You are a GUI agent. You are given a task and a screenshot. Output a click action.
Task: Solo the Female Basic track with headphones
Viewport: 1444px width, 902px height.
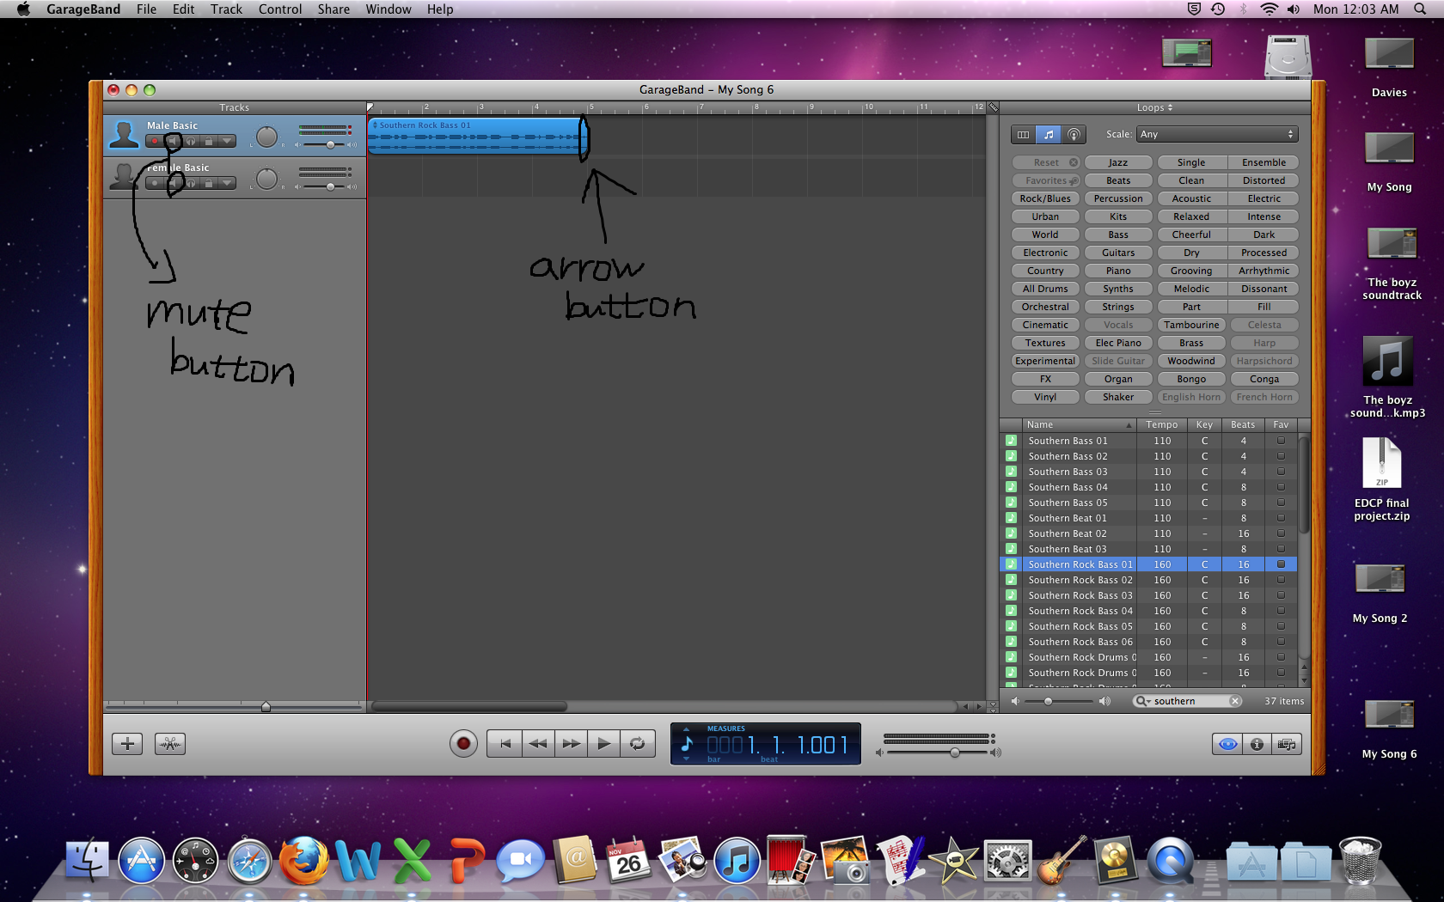191,183
